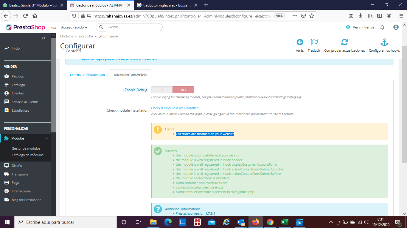Save page to Pocket icon
Image resolution: width=407 pixels, height=228 pixels.
(303, 16)
